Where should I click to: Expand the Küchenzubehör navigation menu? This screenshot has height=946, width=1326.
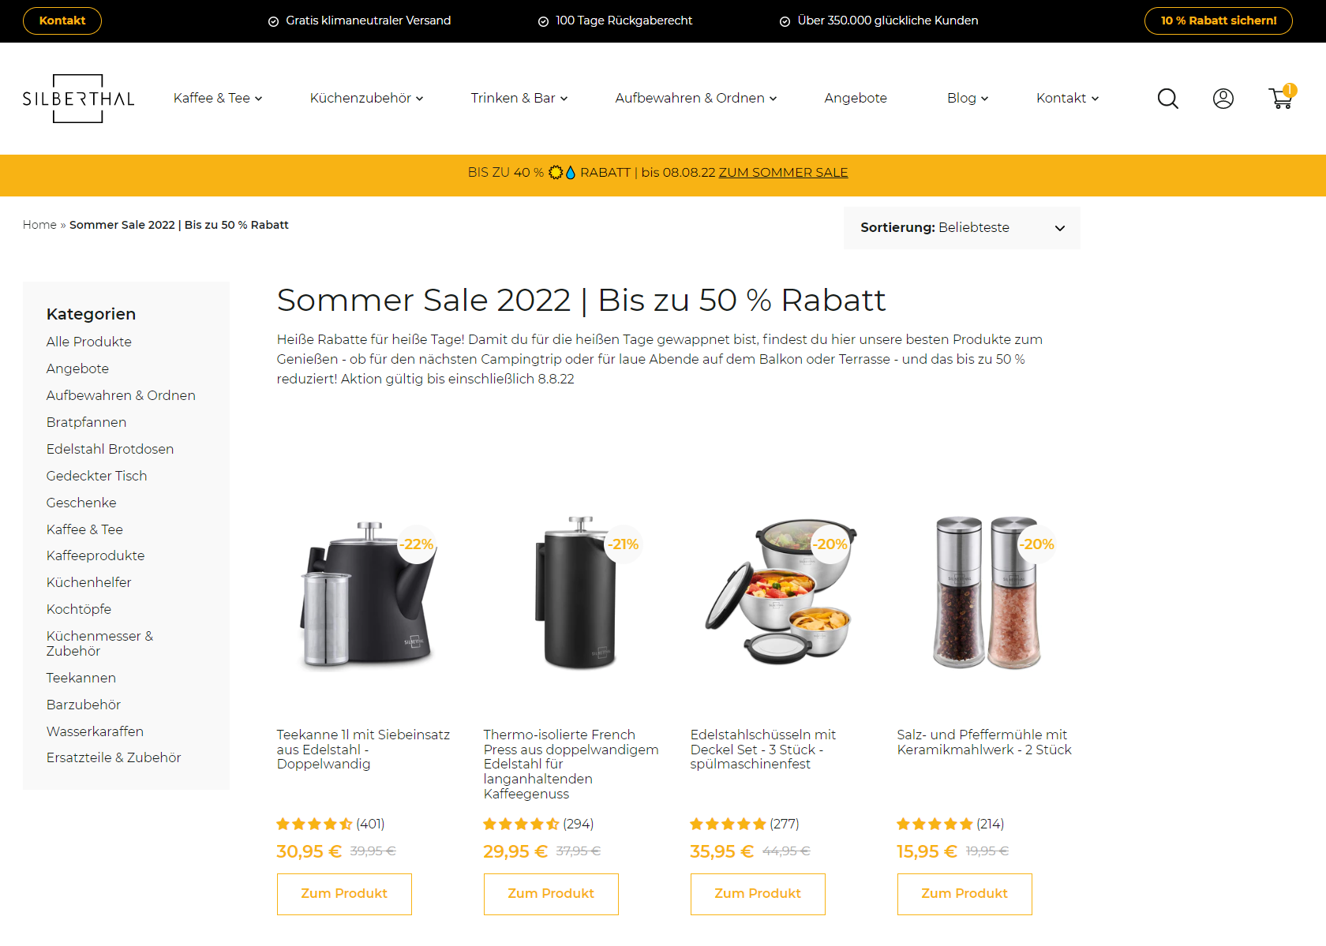coord(366,98)
